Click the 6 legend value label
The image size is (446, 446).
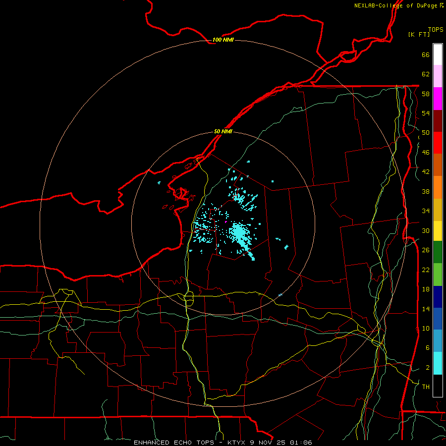point(428,348)
